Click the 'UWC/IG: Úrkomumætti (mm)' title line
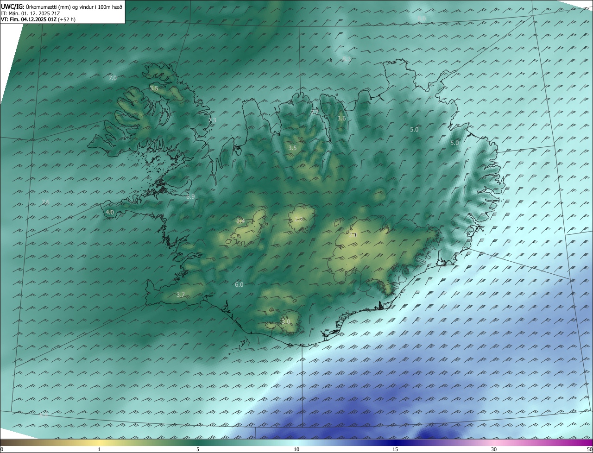 point(62,7)
